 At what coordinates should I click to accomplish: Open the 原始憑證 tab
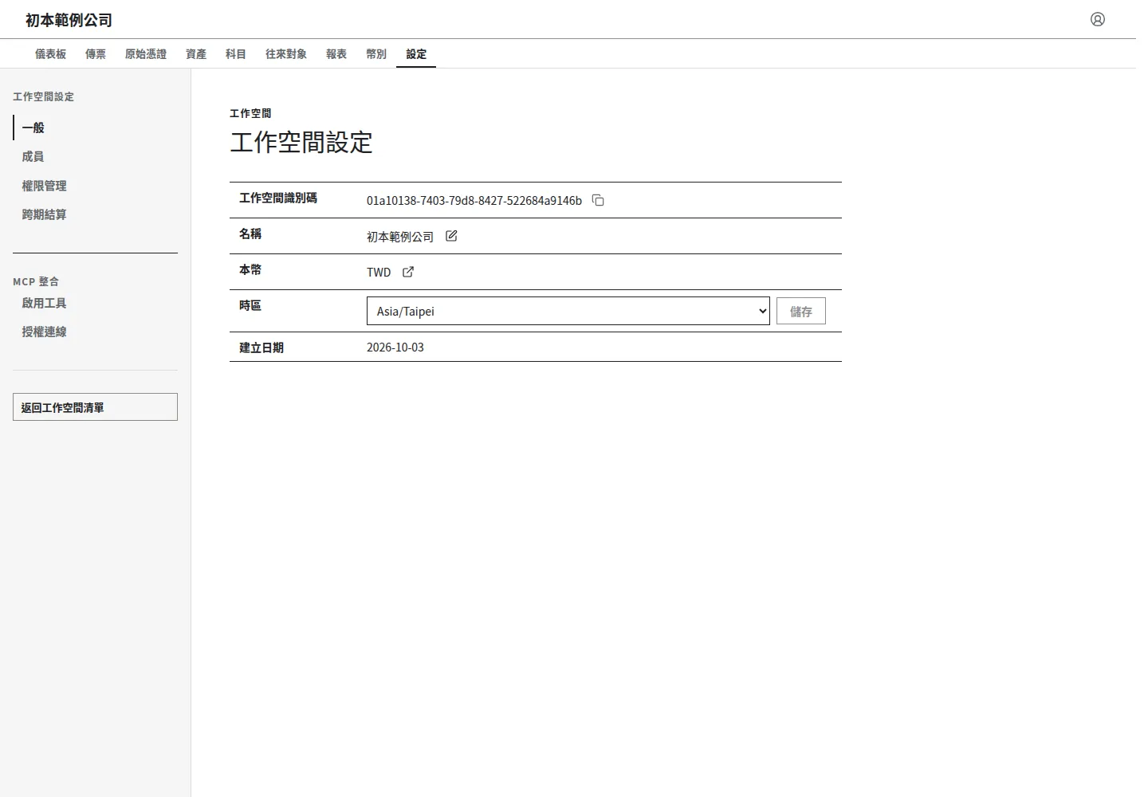[146, 54]
